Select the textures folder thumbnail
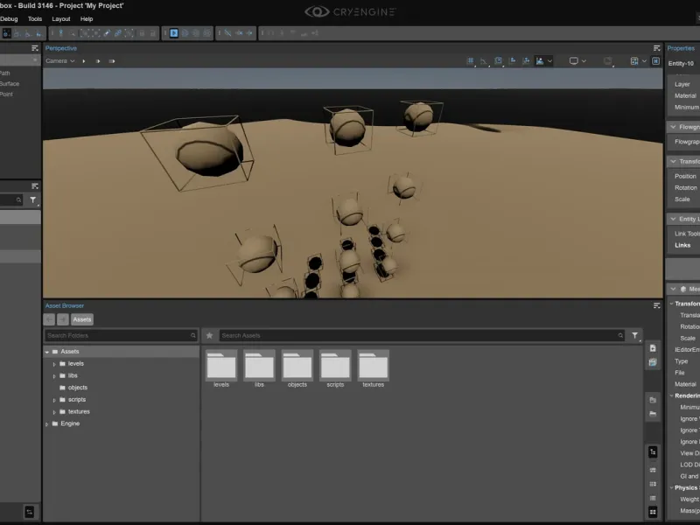The image size is (700, 525). click(374, 368)
